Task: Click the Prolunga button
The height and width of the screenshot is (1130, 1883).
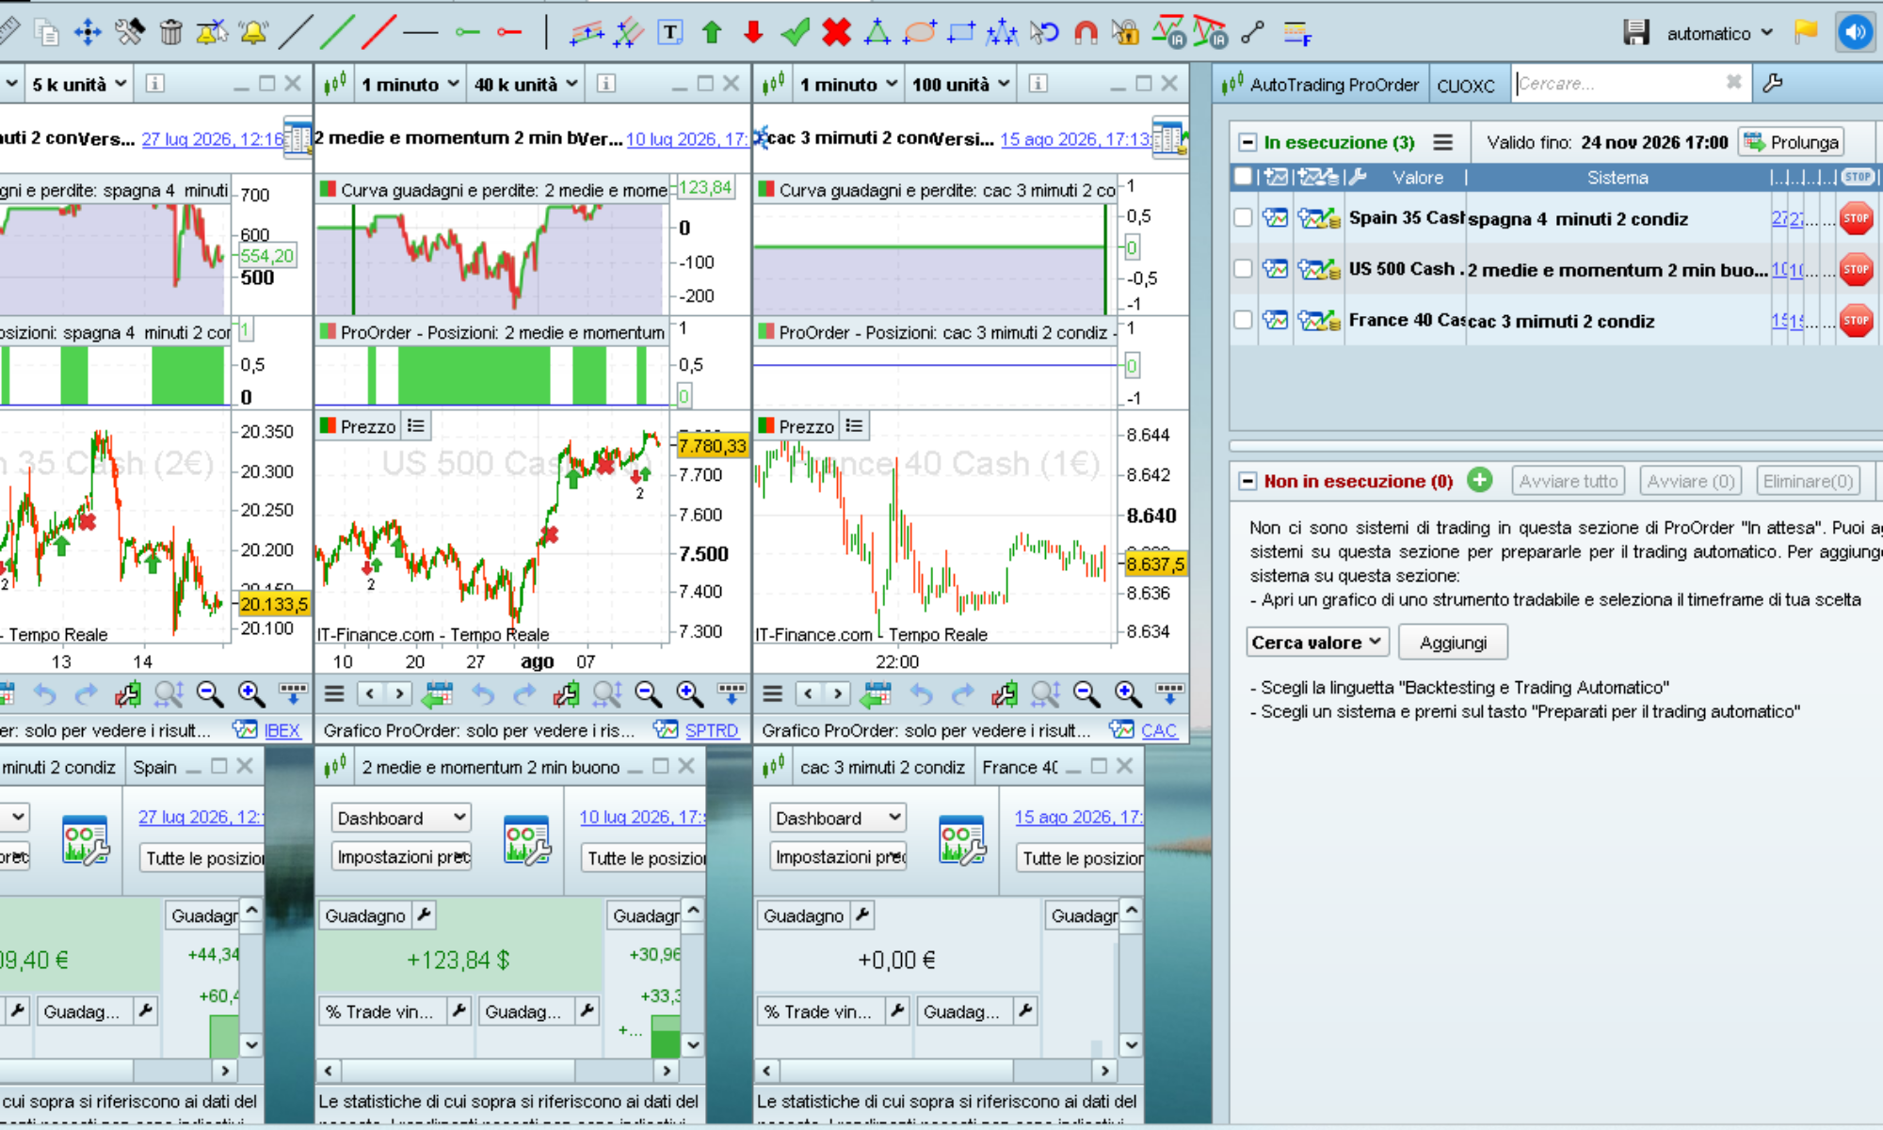Action: 1792,142
